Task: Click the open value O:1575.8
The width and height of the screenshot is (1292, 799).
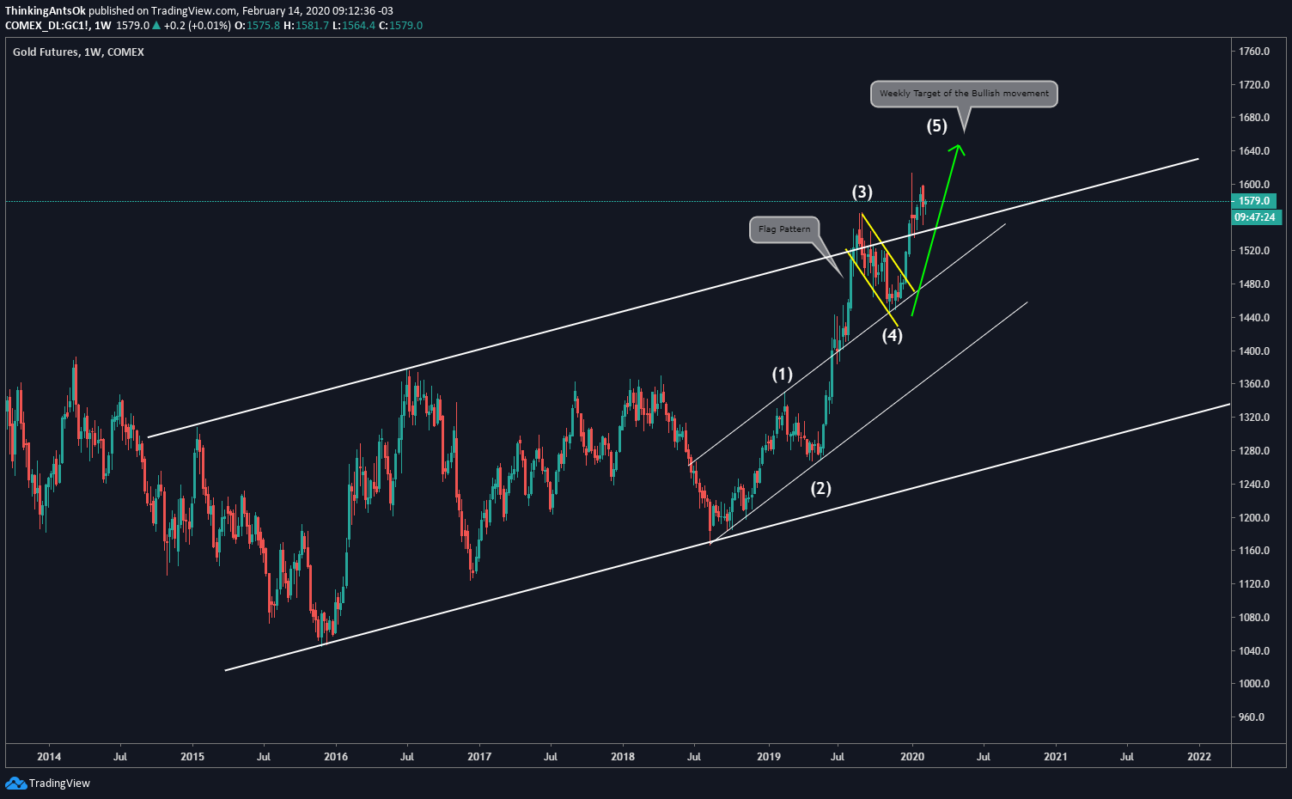Action: pyautogui.click(x=257, y=26)
